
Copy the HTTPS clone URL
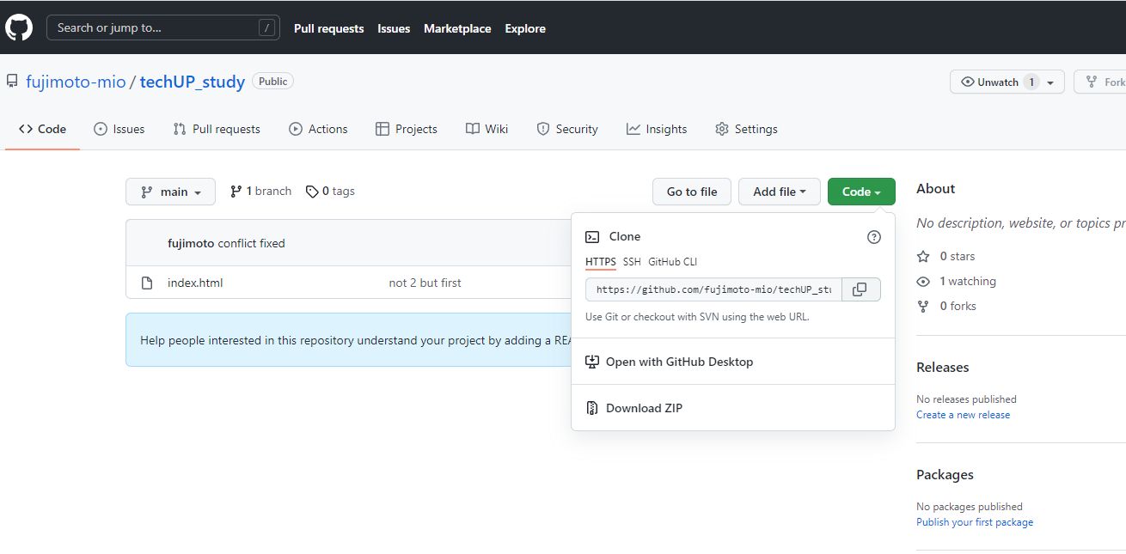point(860,289)
